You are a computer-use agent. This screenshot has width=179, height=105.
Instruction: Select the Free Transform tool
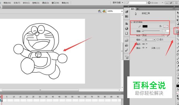tap(178, 20)
